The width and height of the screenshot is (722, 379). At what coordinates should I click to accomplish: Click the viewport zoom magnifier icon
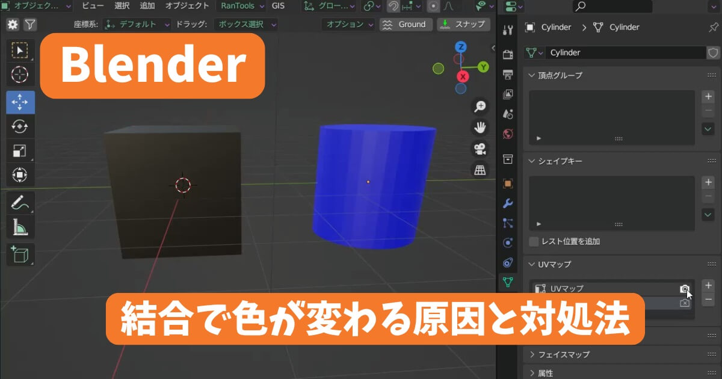tap(480, 106)
